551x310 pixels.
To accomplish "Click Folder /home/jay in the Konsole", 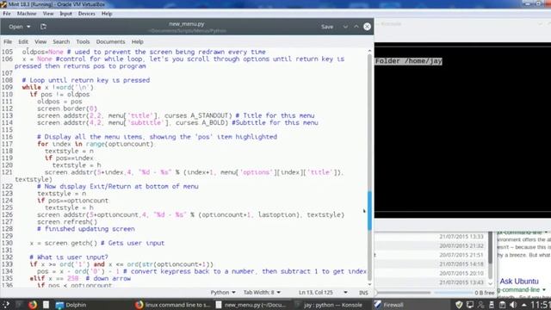I will (x=409, y=61).
